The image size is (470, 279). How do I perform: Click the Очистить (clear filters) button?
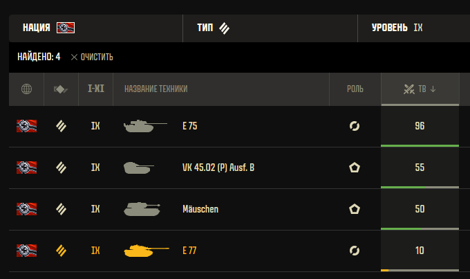[92, 57]
